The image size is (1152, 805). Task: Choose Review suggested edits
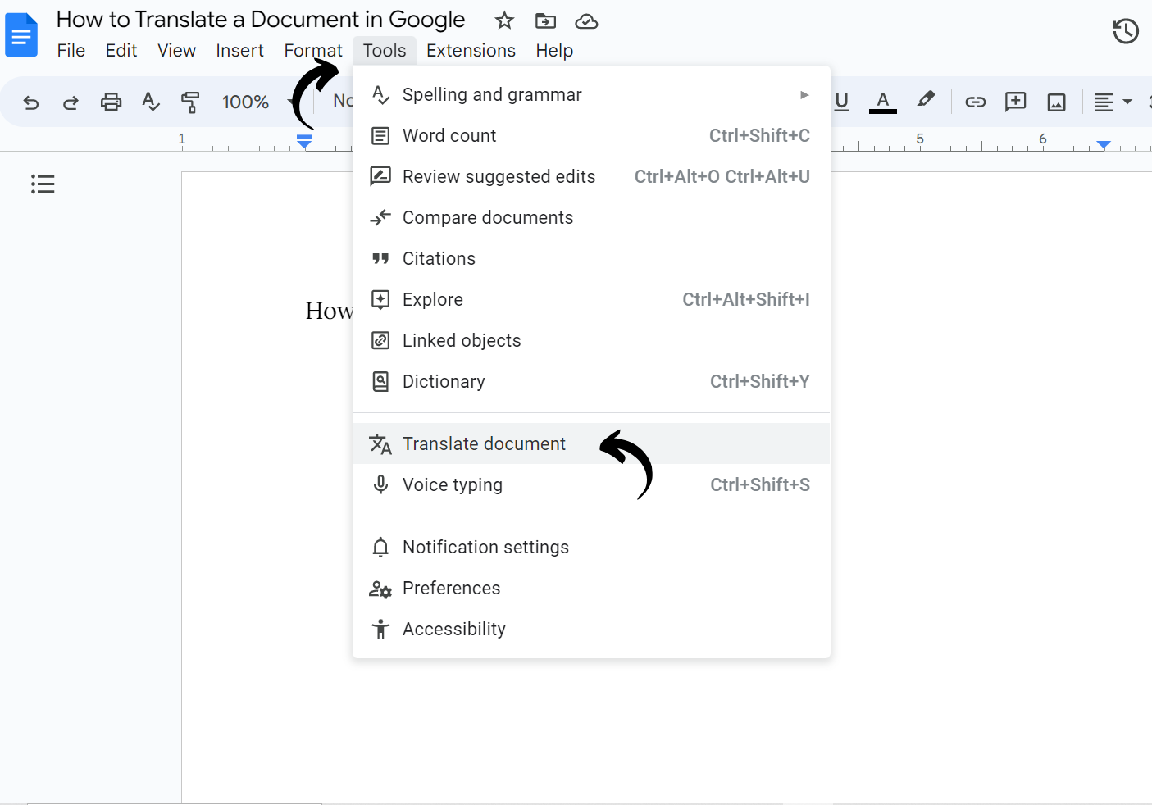coord(591,176)
